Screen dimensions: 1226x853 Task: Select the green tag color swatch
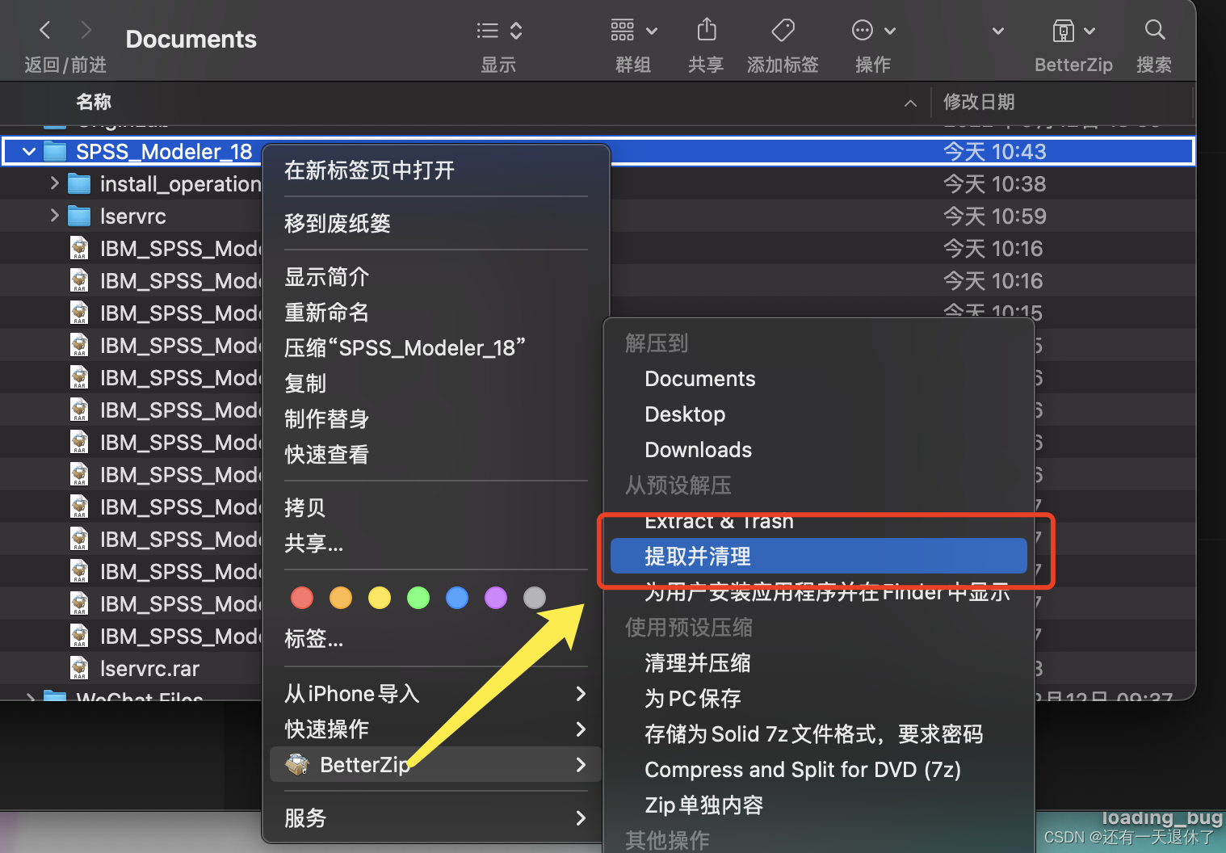(x=418, y=598)
